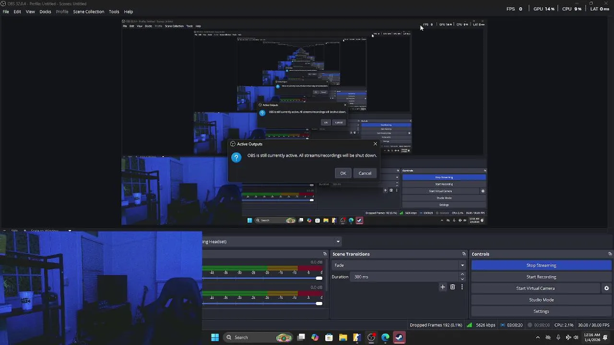Show hidden system tray icons
The image size is (614, 345).
coord(537,337)
